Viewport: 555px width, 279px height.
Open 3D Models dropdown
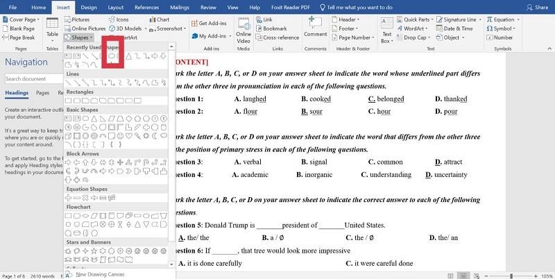128,28
